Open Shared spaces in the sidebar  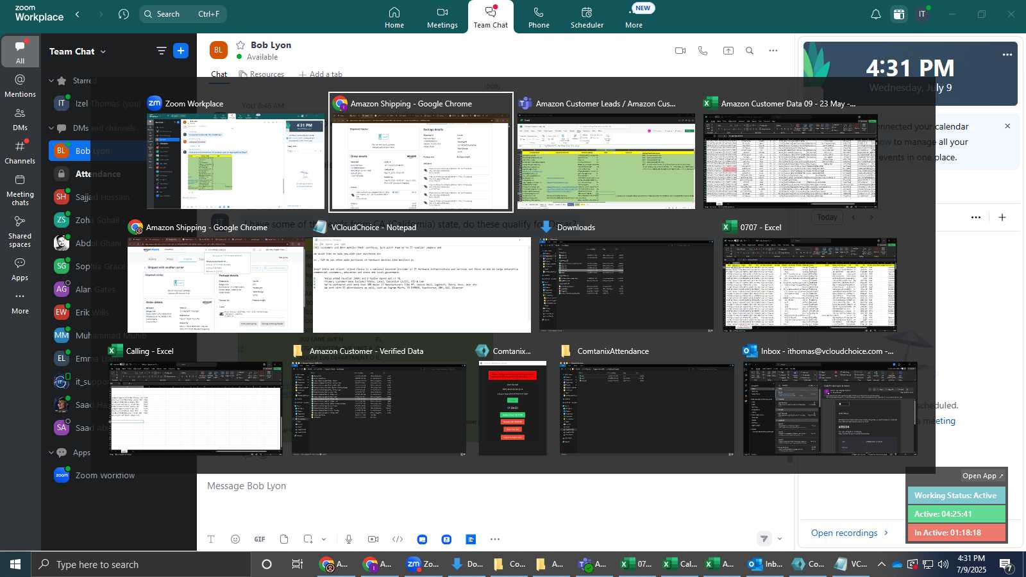pos(21,231)
